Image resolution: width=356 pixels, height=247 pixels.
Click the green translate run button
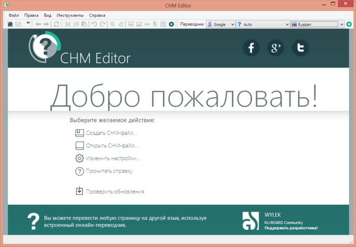pos(349,24)
